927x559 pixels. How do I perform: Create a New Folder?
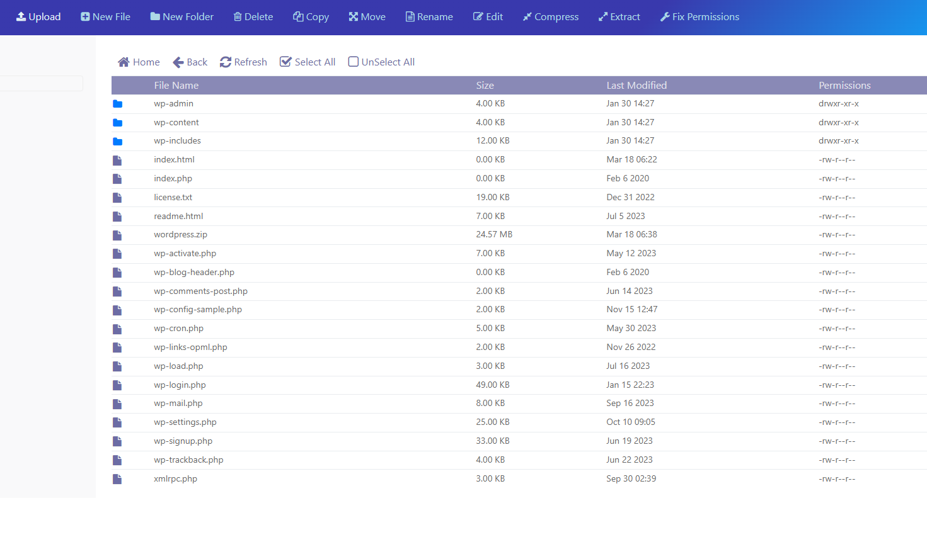coord(181,17)
